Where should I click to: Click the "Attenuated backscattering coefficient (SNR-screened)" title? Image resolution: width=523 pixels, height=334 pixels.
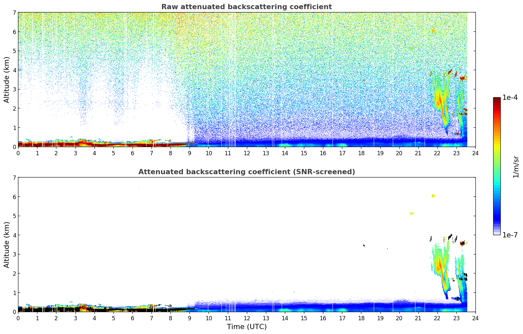[247, 172]
